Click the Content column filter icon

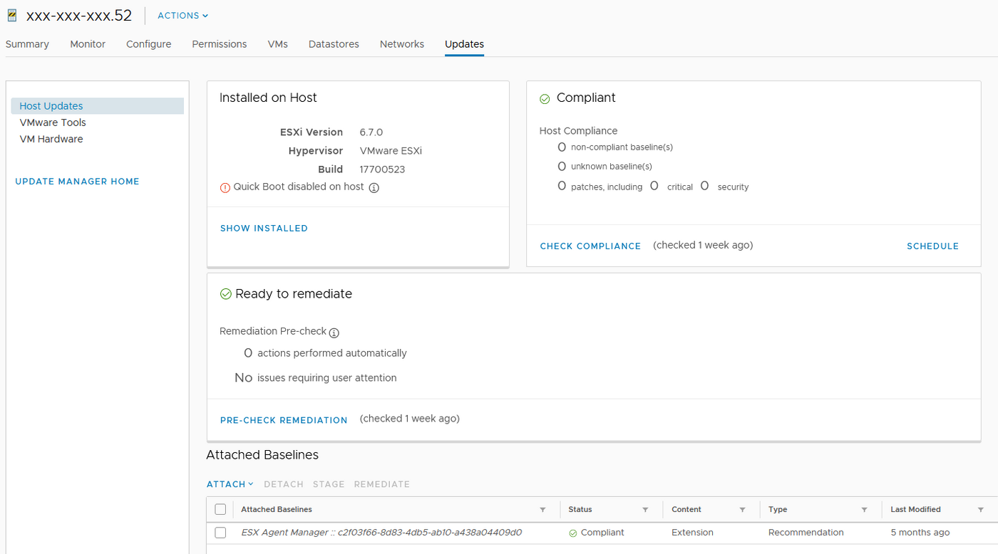(x=742, y=510)
